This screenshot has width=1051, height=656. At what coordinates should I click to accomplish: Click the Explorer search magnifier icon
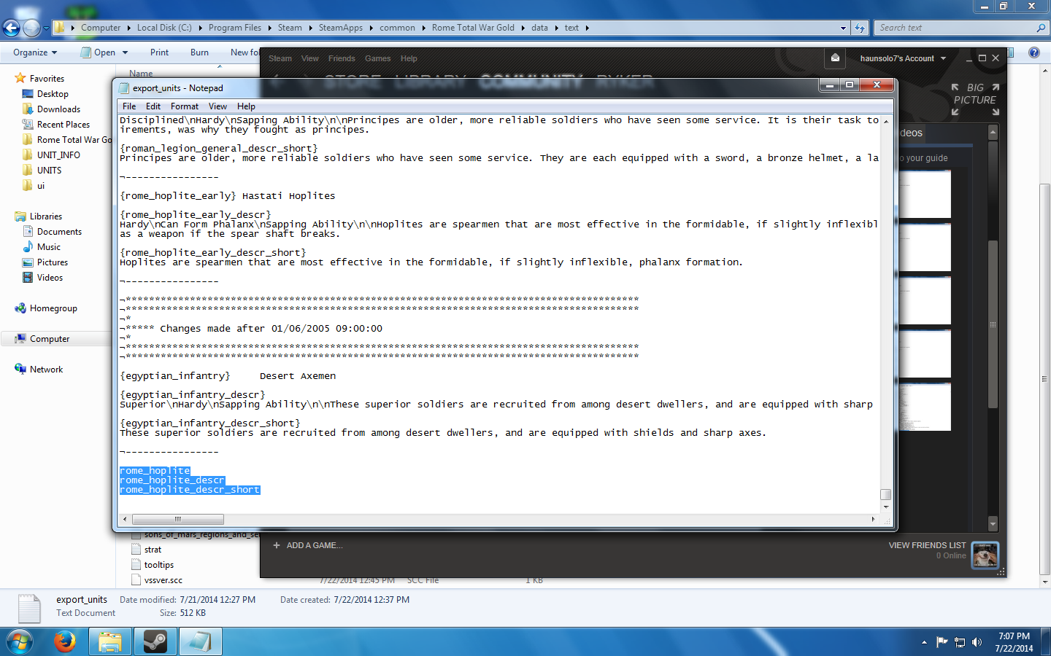tap(1041, 28)
